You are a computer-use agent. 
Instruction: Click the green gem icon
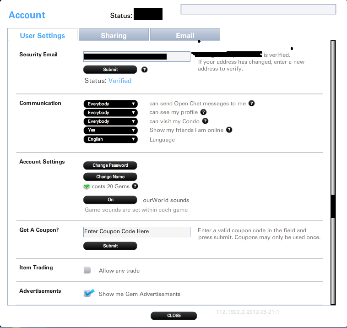[87, 186]
